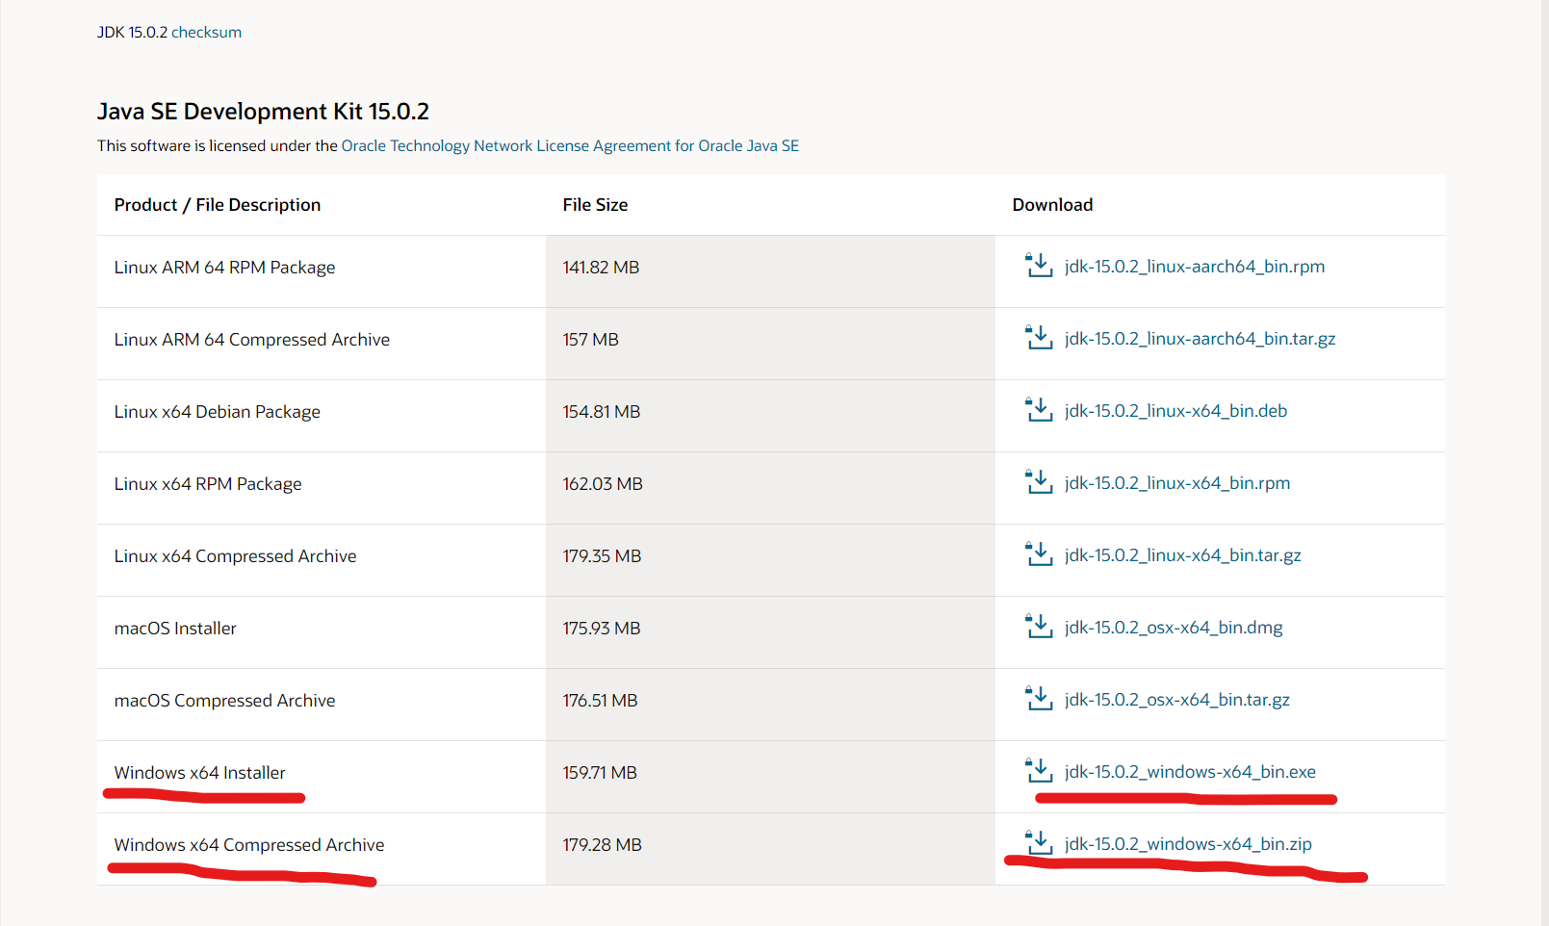Screen dimensions: 1549x926
Task: Click download icon for osx-x64_bin.dmg
Action: (x=1039, y=627)
